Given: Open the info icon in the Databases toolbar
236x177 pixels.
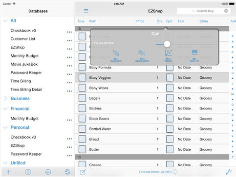Looking at the screenshot, I should click(x=28, y=172).
